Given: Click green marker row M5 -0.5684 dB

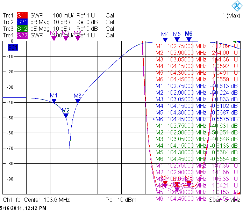Looking at the screenshot, I should click(x=196, y=152).
